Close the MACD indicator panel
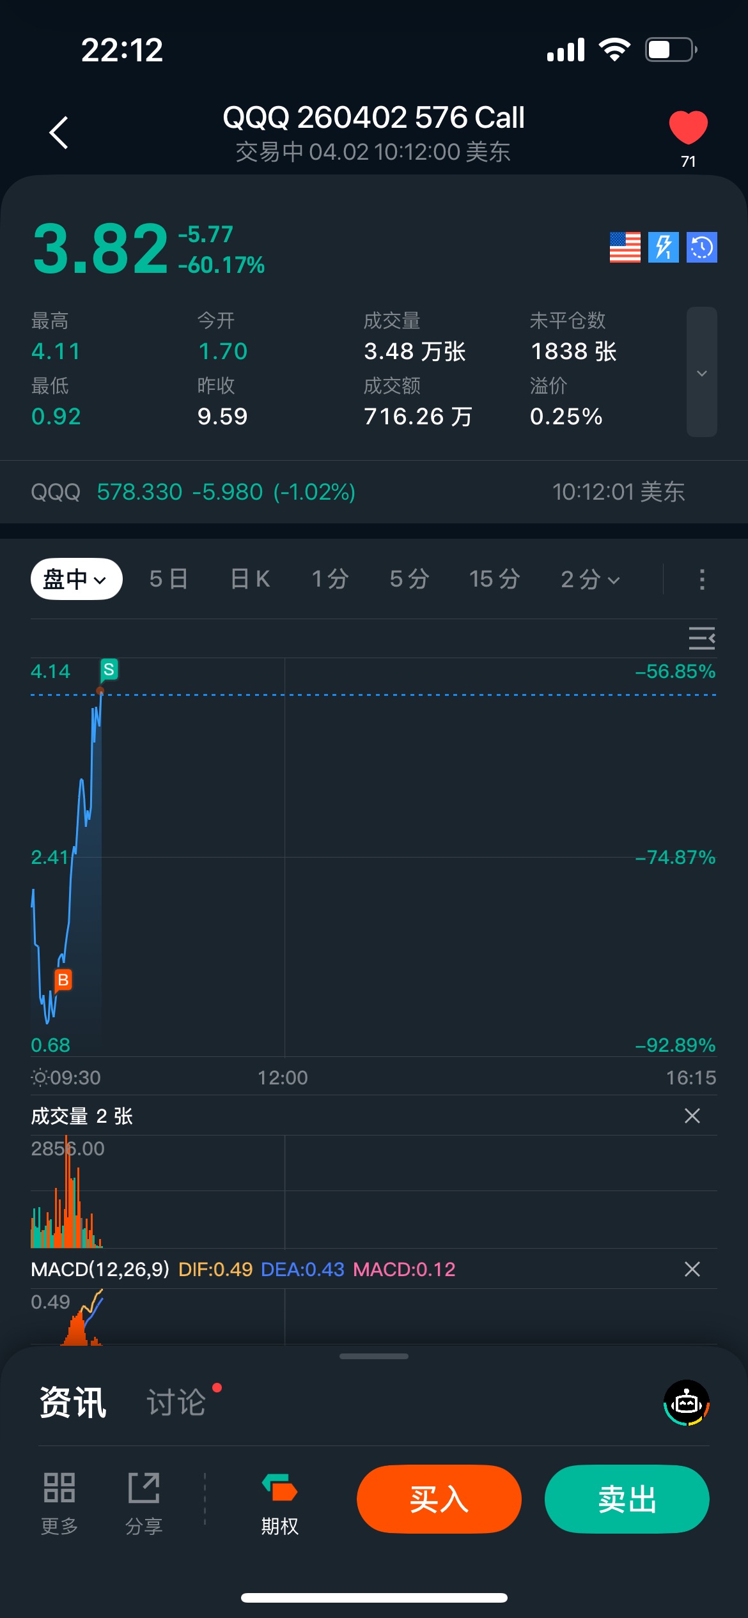Screen dimensions: 748x1618 [x=692, y=1269]
